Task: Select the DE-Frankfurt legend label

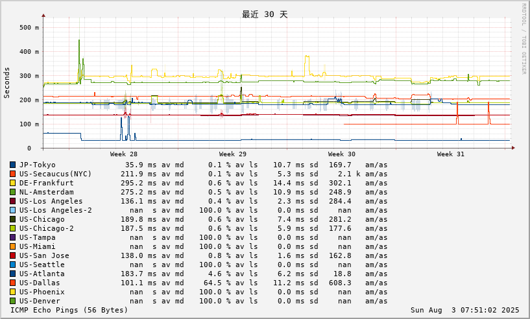Action: 46,183
